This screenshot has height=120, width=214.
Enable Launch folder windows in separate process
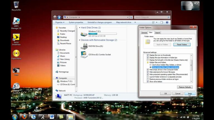[148, 77]
